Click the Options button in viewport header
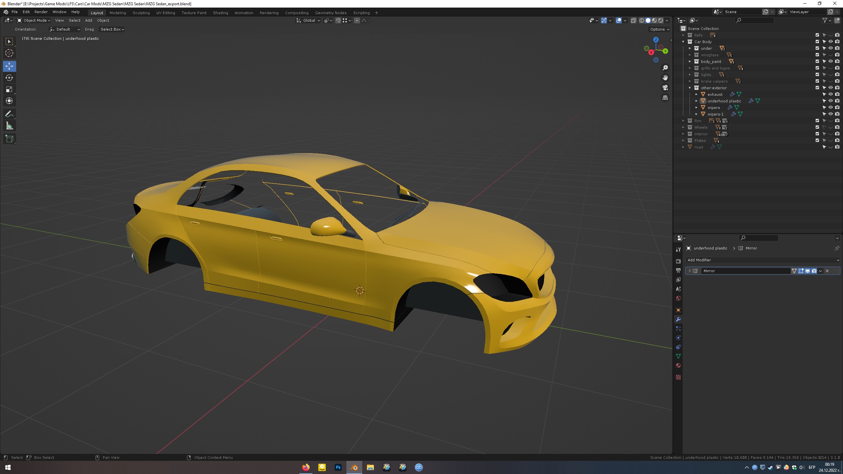This screenshot has width=843, height=474. tap(660, 29)
